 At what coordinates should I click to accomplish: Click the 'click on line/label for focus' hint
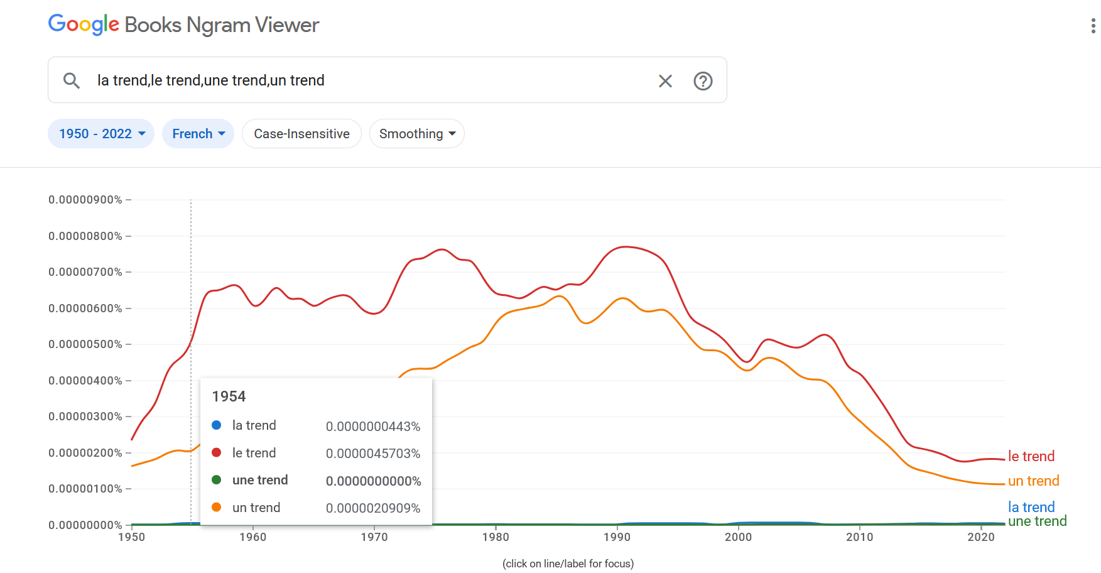pos(568,564)
